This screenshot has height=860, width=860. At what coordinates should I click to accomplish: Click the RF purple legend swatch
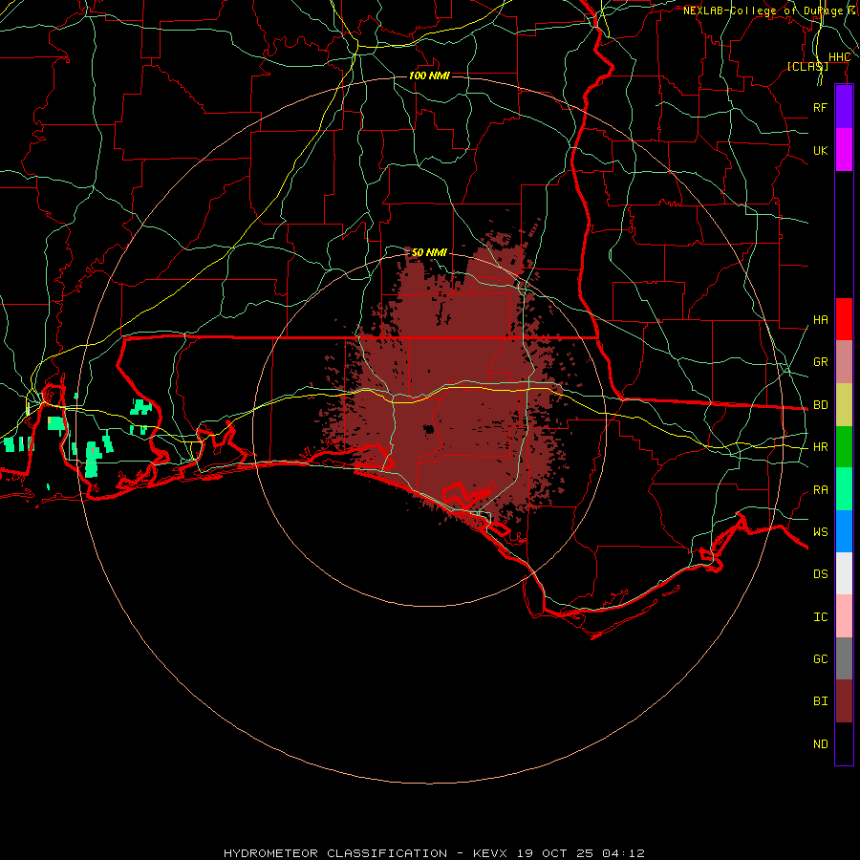pos(844,107)
